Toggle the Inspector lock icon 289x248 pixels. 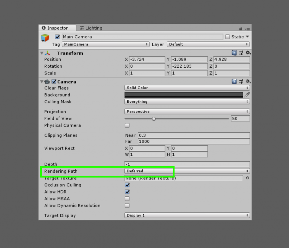click(240, 28)
